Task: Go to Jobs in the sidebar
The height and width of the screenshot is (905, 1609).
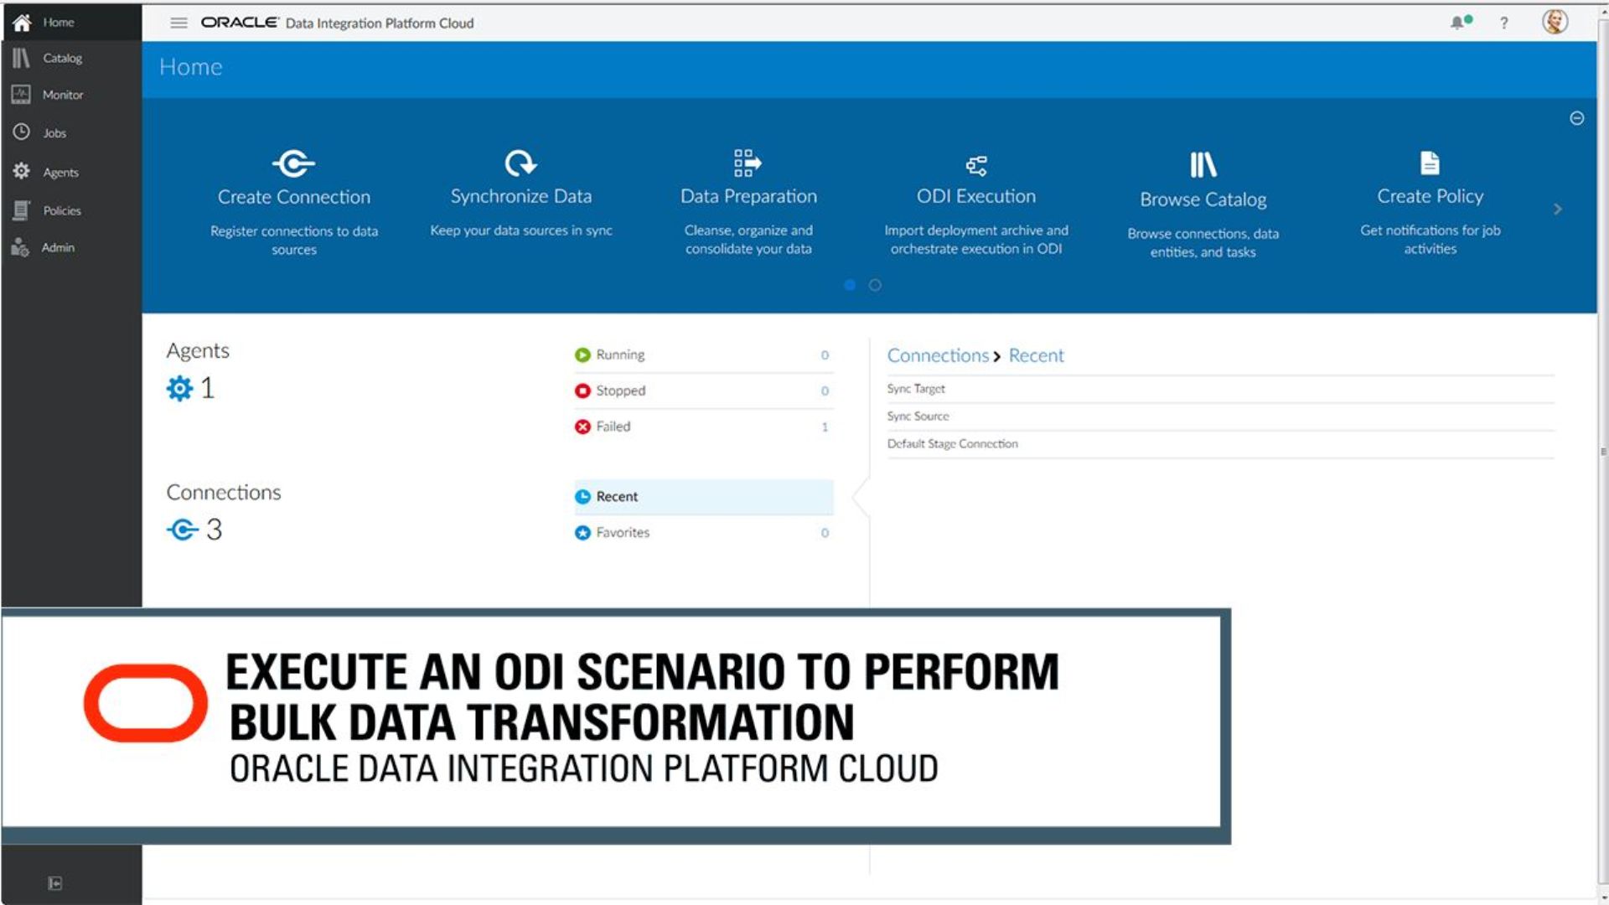Action: pyautogui.click(x=54, y=132)
